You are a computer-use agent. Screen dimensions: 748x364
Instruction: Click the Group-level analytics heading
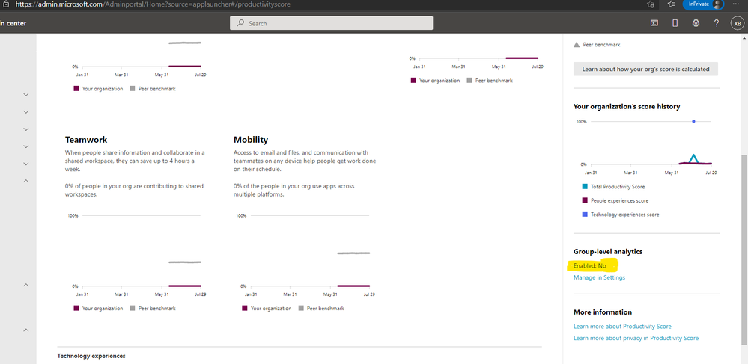coord(608,251)
